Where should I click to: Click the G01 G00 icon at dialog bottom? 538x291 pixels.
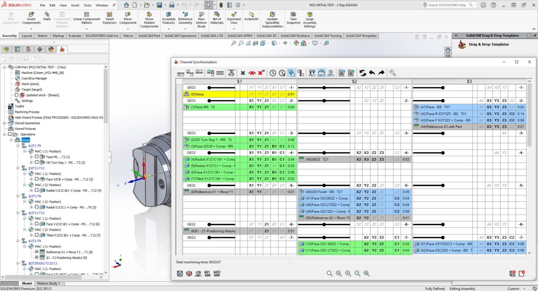tap(207, 273)
